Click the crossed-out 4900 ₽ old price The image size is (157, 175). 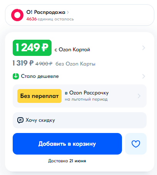(44, 64)
